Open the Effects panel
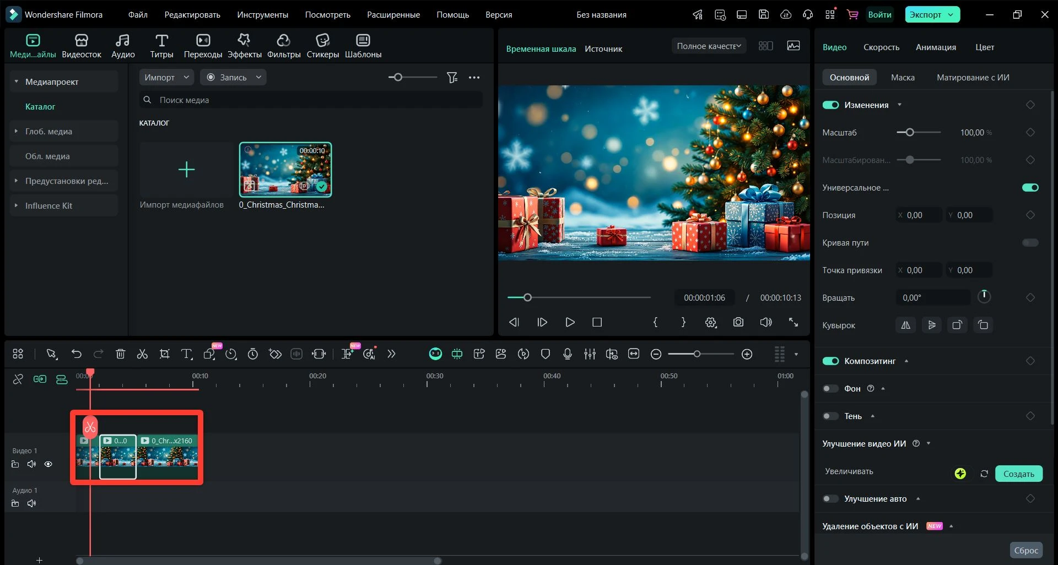Screen dimensions: 1058x565 [x=244, y=46]
